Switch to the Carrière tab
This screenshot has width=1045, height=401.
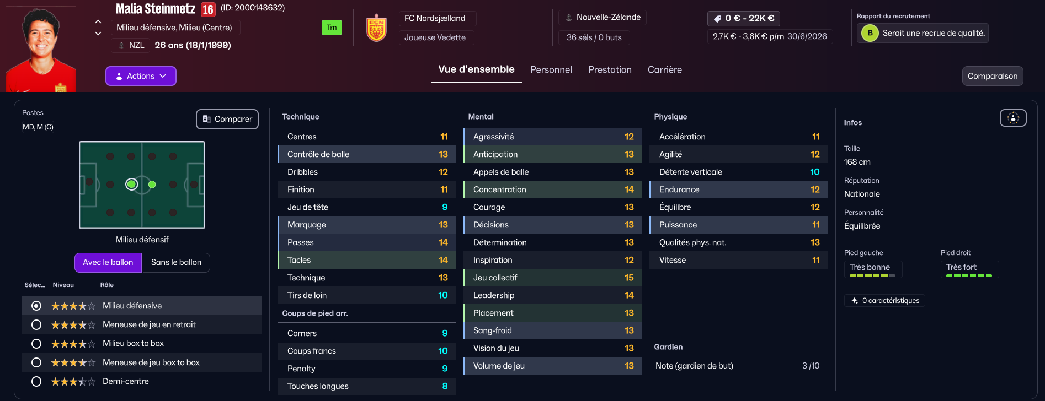[664, 70]
